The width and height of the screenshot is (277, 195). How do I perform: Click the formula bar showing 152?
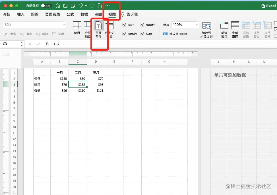tap(164, 44)
